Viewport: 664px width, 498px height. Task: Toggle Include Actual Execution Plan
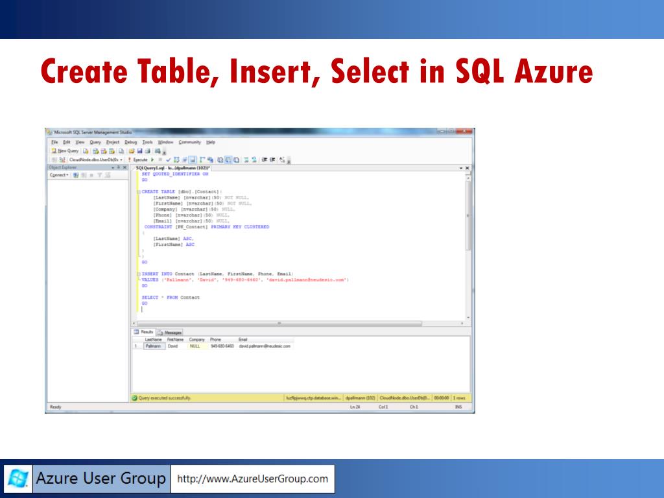point(202,160)
